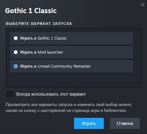147x134 pixels.
Task: Click the word 'библиотеке' in the hint text
Action: coord(115,111)
